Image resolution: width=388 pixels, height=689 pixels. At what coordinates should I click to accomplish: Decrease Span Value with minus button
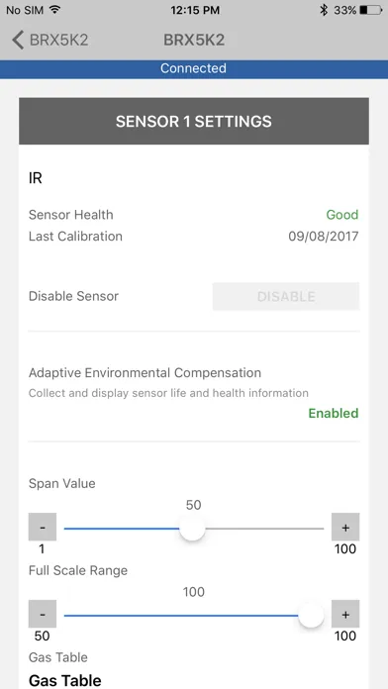pyautogui.click(x=43, y=527)
